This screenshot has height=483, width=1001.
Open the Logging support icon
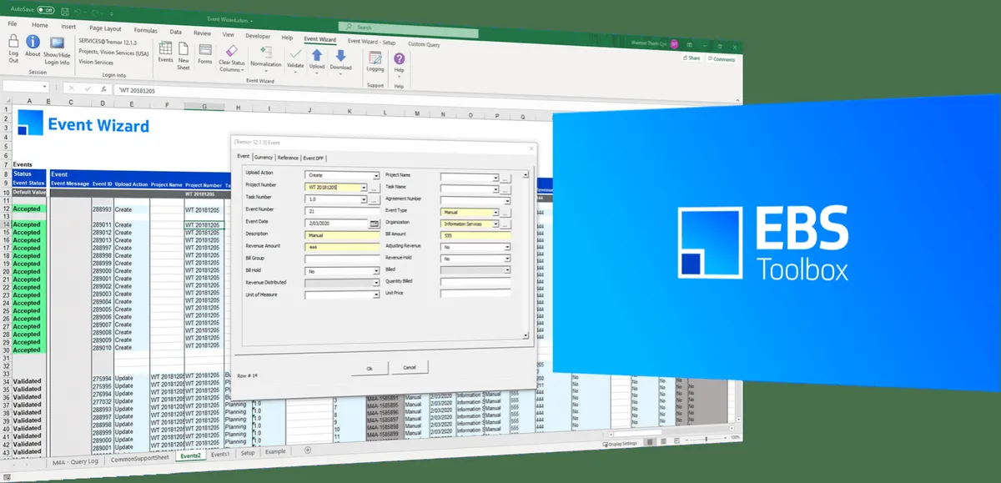(x=375, y=58)
